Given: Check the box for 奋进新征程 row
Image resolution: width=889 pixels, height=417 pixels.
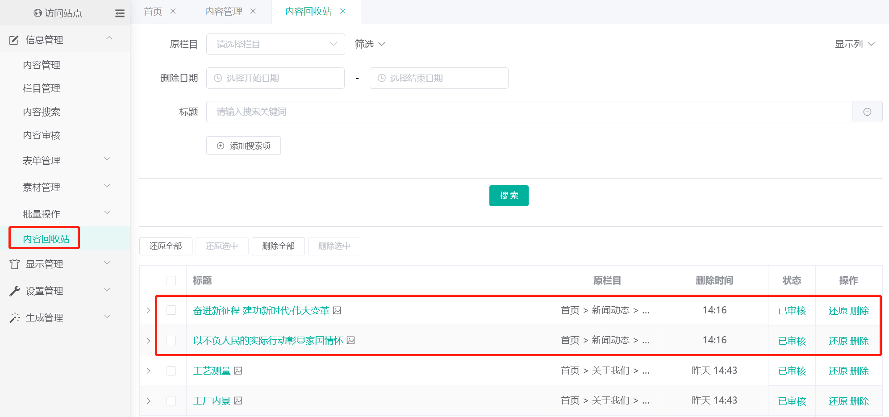Looking at the screenshot, I should (x=171, y=310).
